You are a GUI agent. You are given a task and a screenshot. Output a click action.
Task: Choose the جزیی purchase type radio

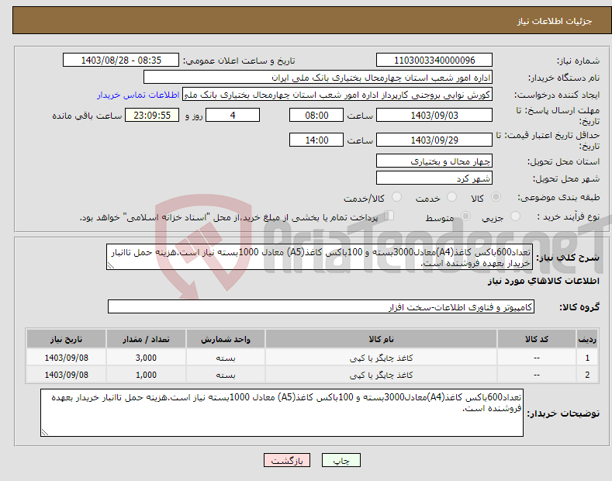515,216
